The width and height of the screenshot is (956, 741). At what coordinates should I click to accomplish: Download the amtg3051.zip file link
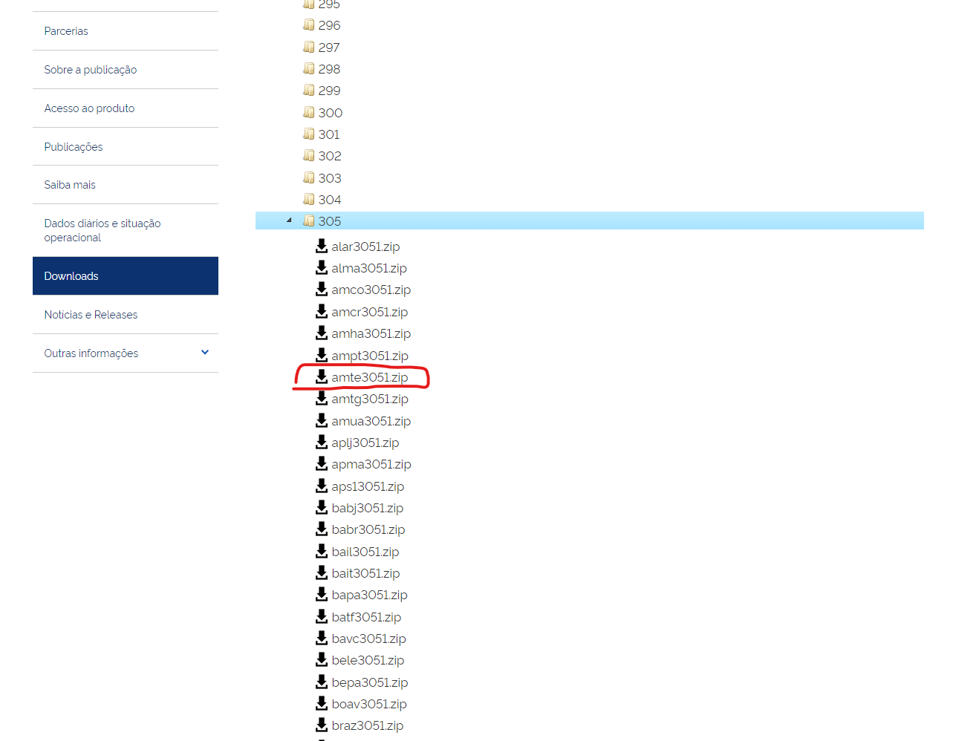click(369, 399)
